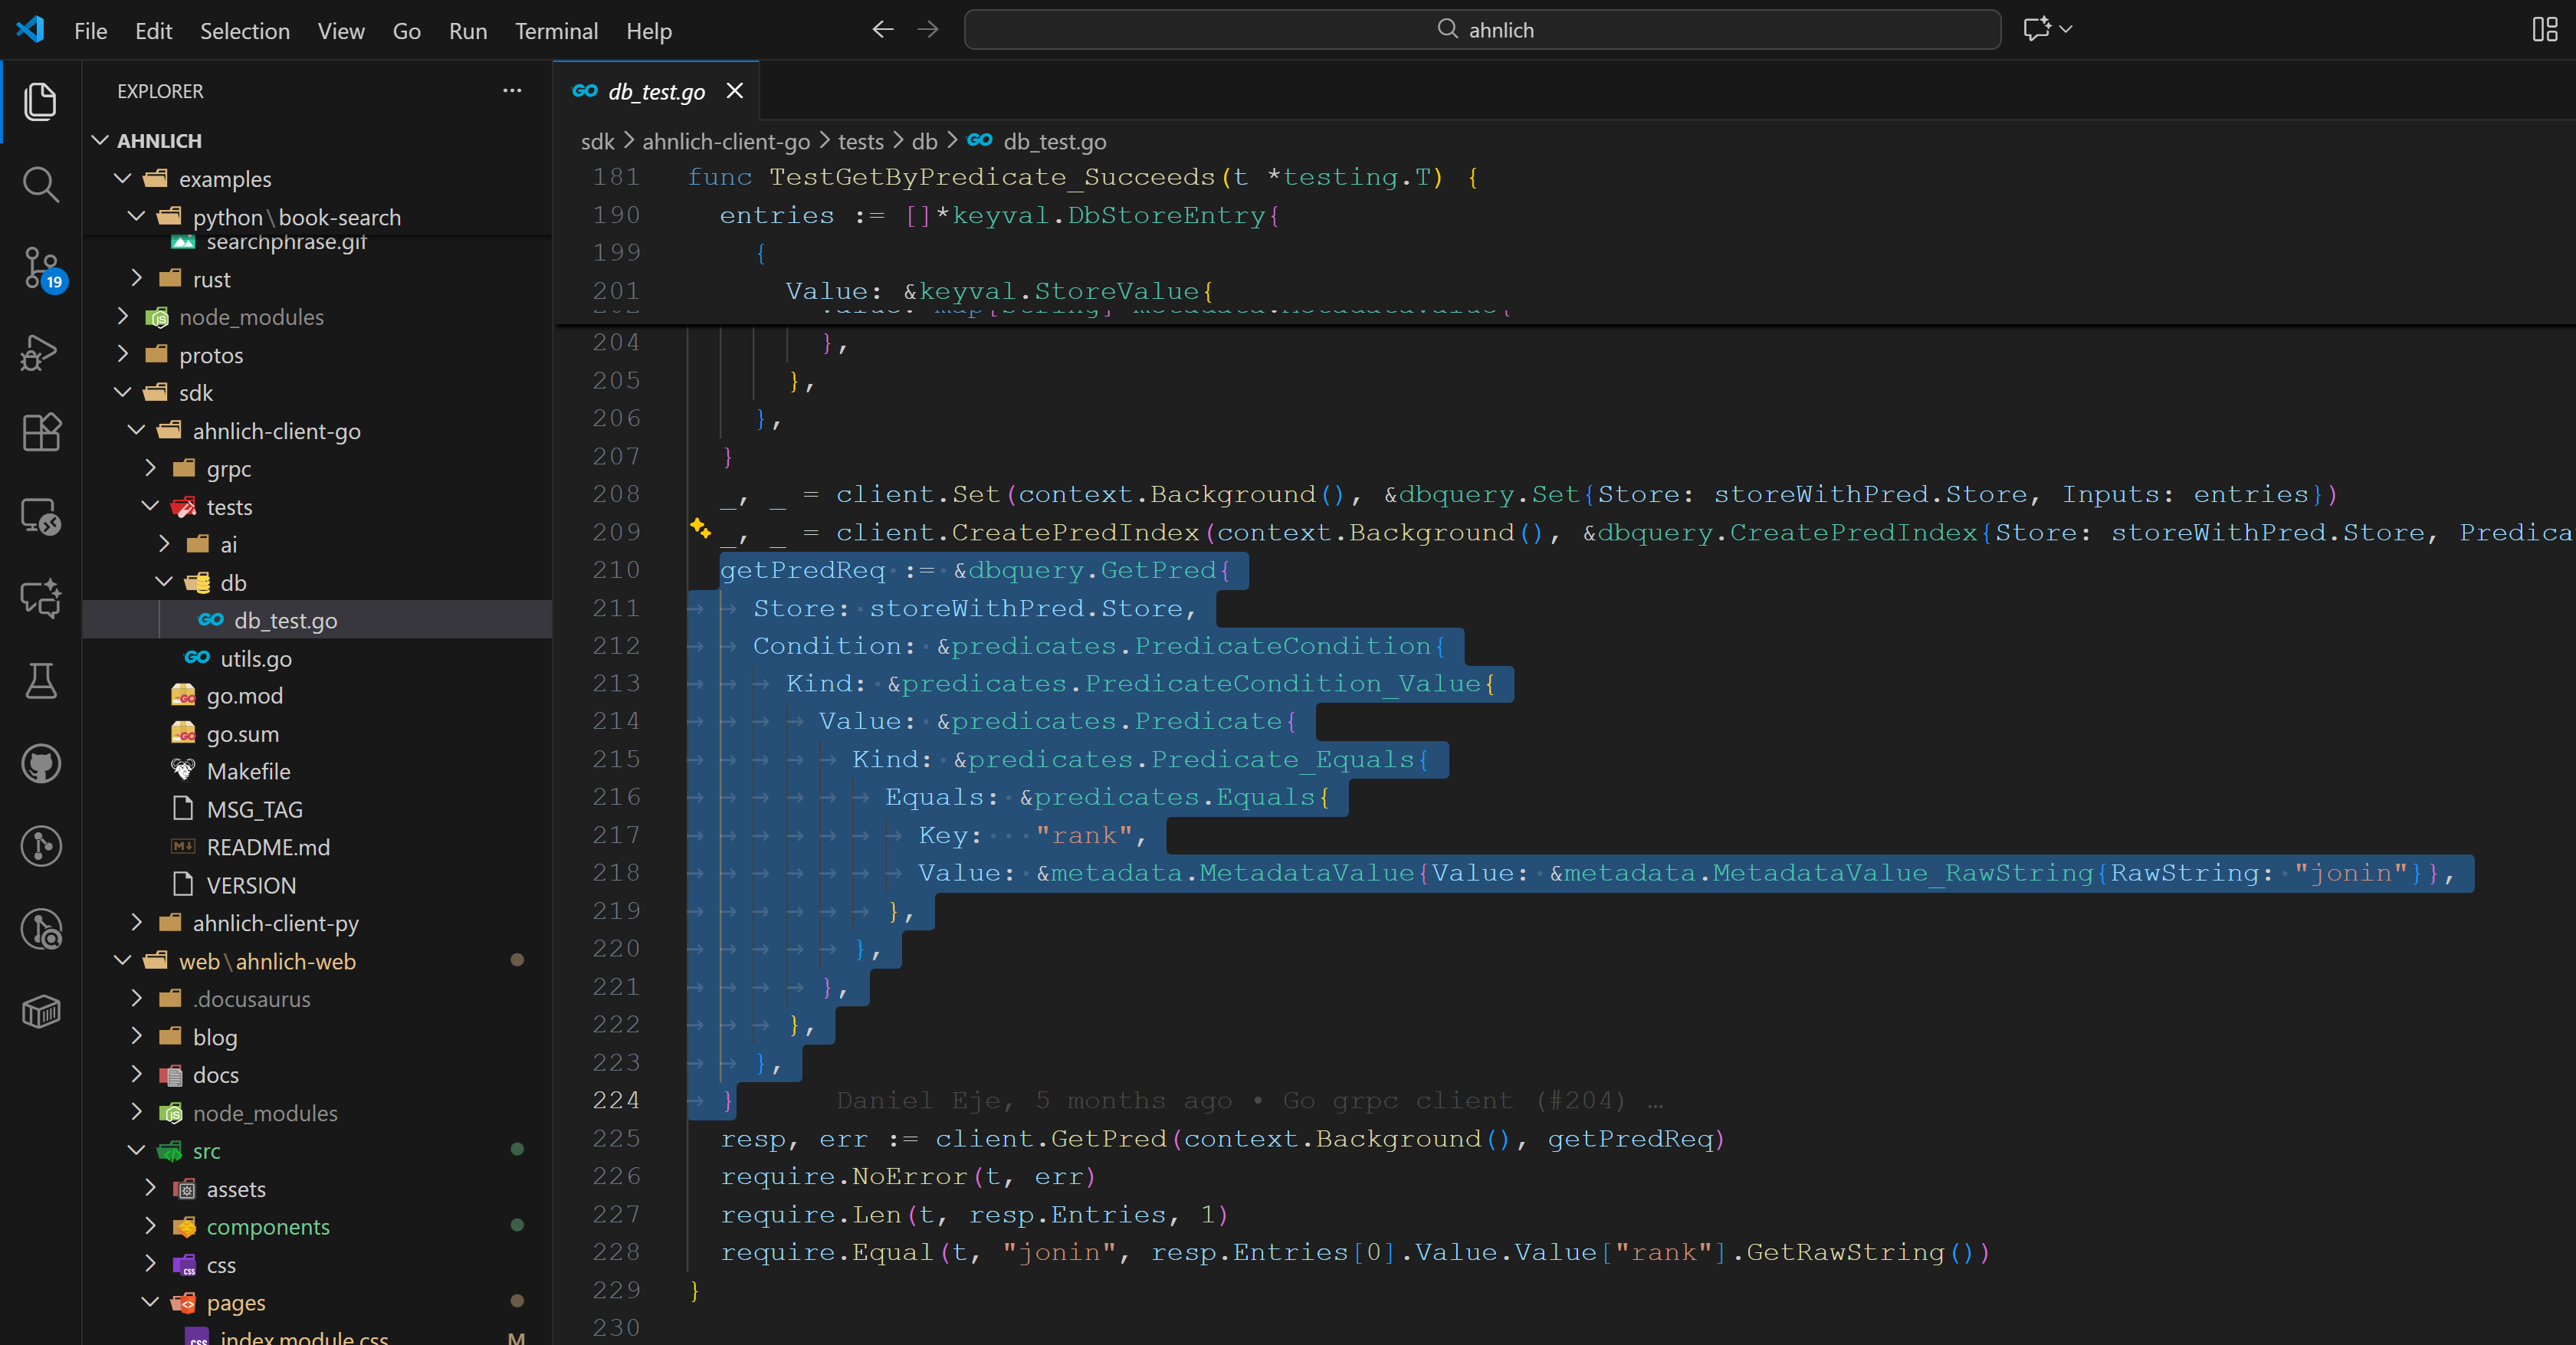Open the GitHub view in activity bar
This screenshot has width=2576, height=1345.
point(40,764)
